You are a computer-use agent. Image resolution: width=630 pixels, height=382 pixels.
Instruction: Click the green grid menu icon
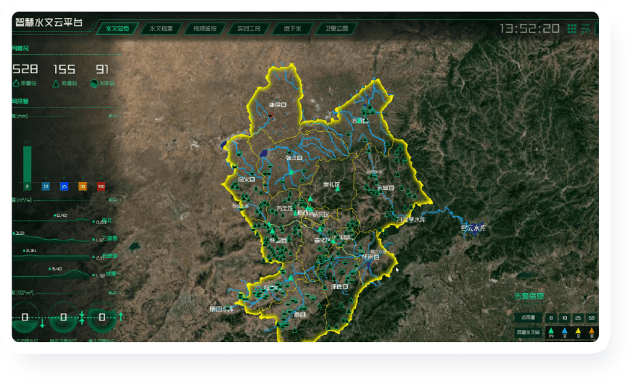pyautogui.click(x=572, y=28)
